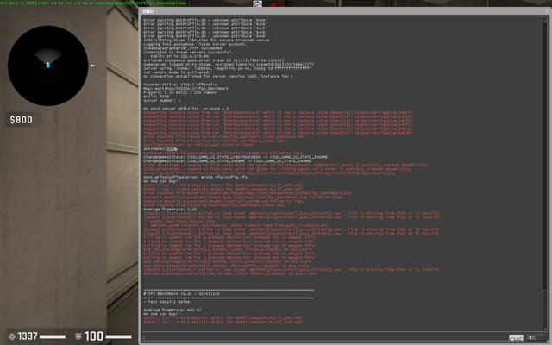
Task: Click the 100 armor value
Action: (x=94, y=336)
